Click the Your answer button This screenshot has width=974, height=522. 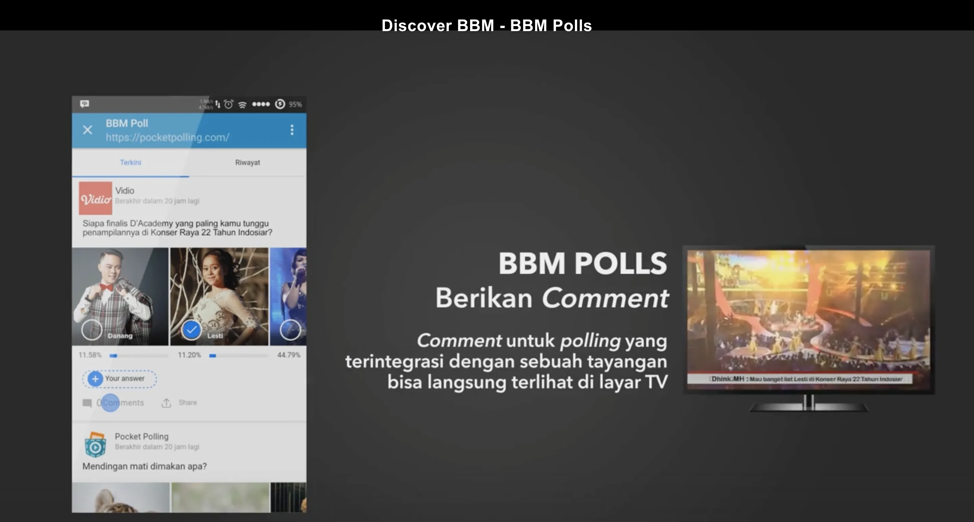coord(119,379)
